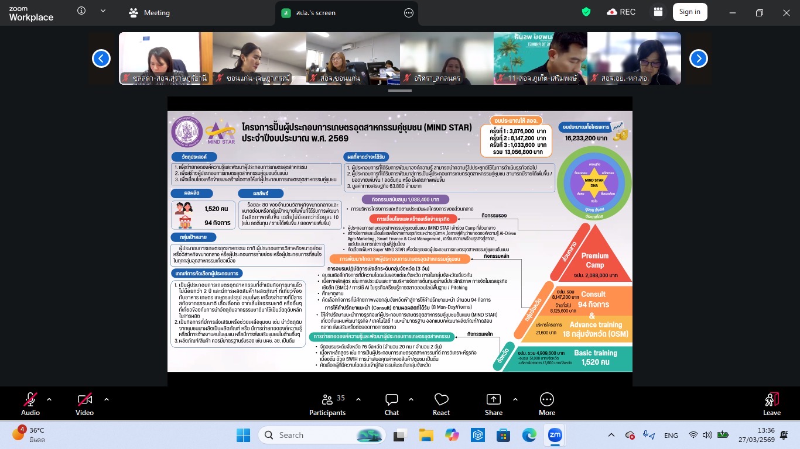Switch to the Meeting tab
The image size is (800, 449).
tap(149, 12)
